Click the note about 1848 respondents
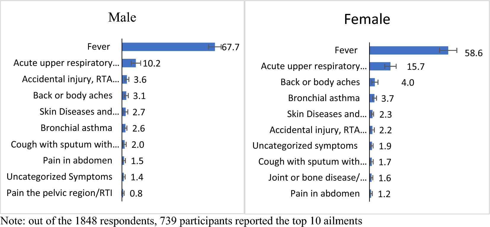The width and height of the screenshot is (490, 227). [181, 221]
